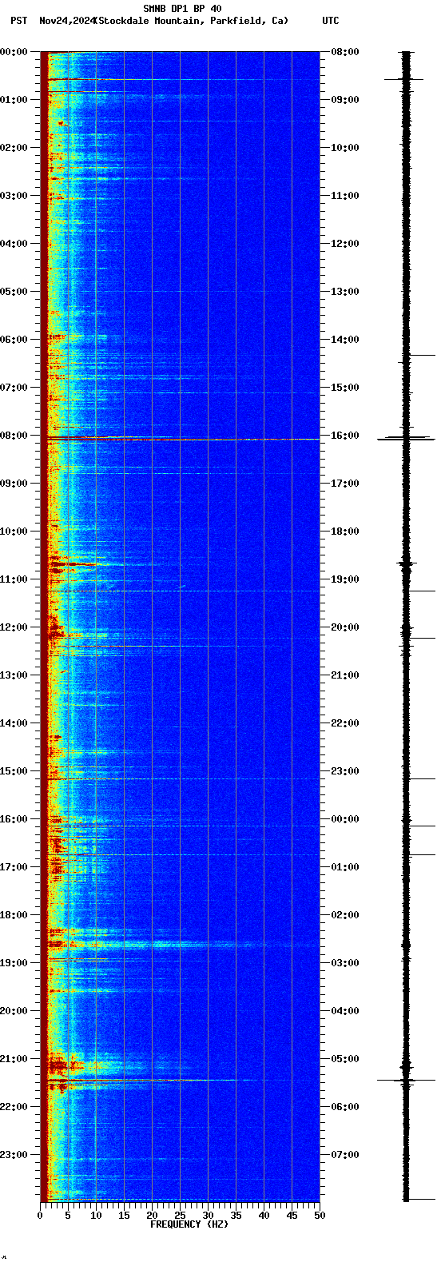Select the 00:00 label on PST axis
Viewport: 441px width, 1266px height.
14,52
